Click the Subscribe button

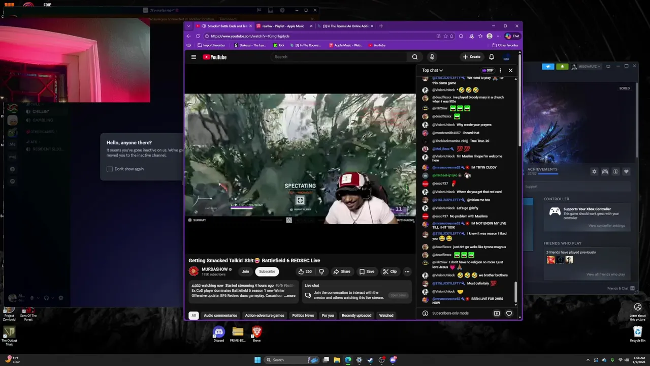pos(267,271)
